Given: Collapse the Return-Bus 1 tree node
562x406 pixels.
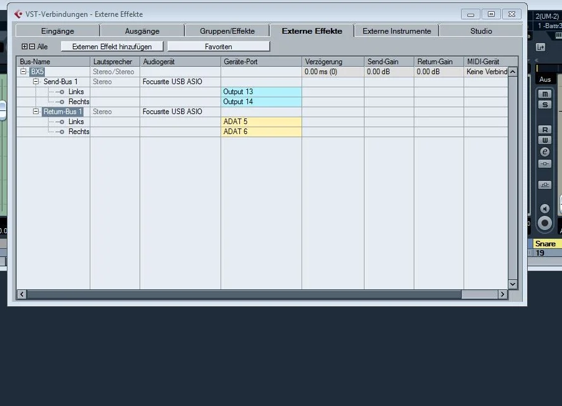Looking at the screenshot, I should pyautogui.click(x=36, y=112).
